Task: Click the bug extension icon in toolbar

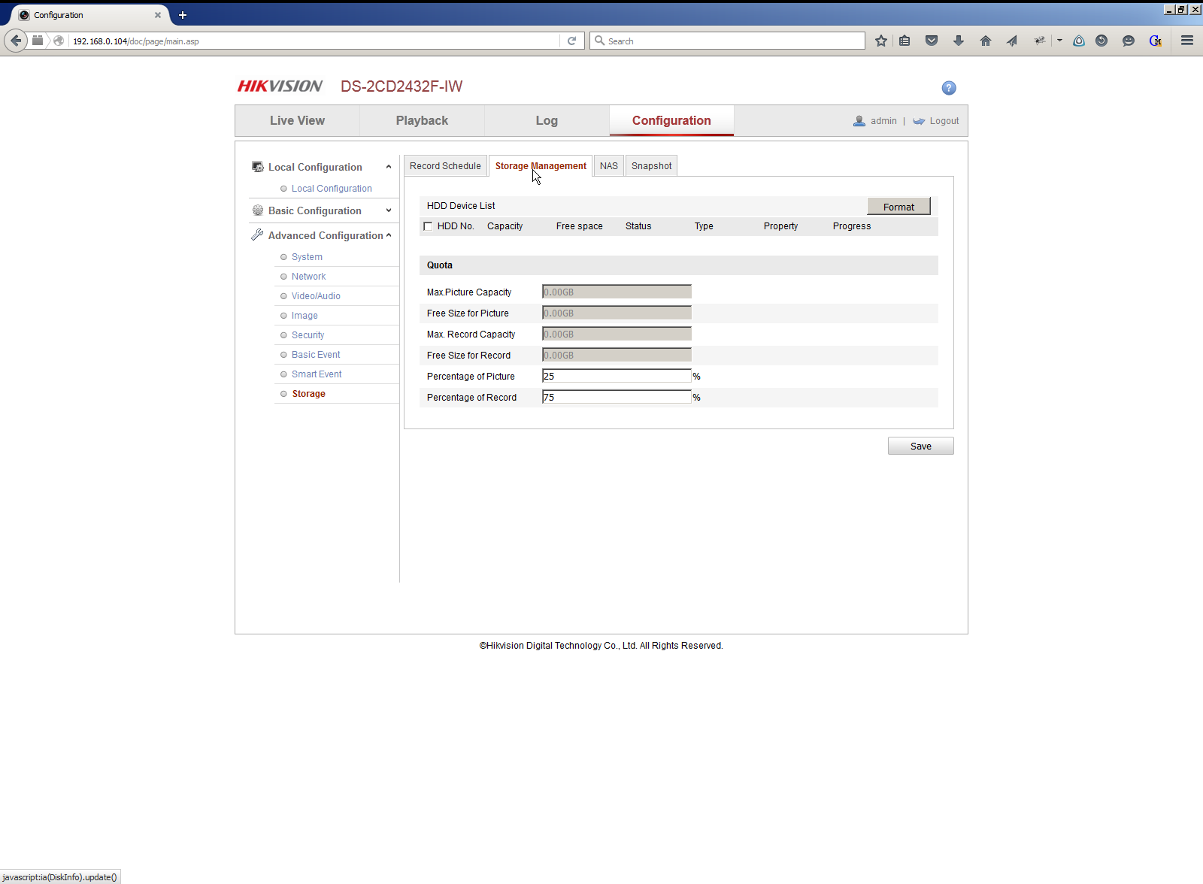Action: (x=1039, y=41)
